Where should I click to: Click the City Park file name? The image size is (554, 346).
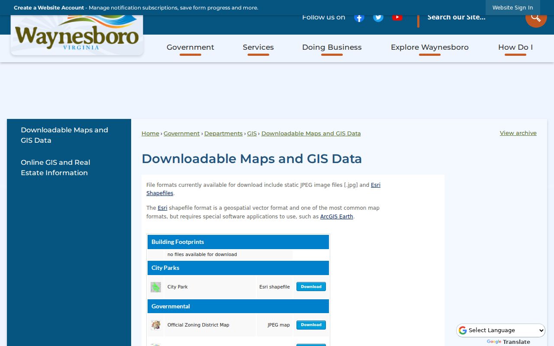point(177,287)
